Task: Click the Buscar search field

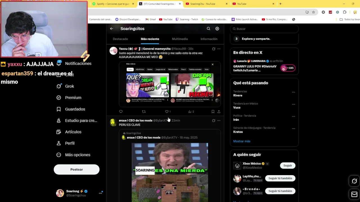Action: 264,29
